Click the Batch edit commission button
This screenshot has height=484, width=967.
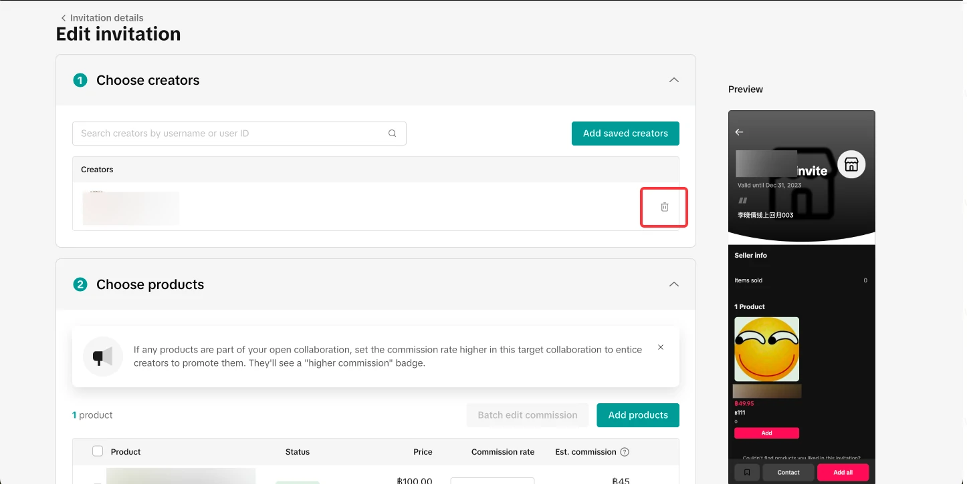527,415
